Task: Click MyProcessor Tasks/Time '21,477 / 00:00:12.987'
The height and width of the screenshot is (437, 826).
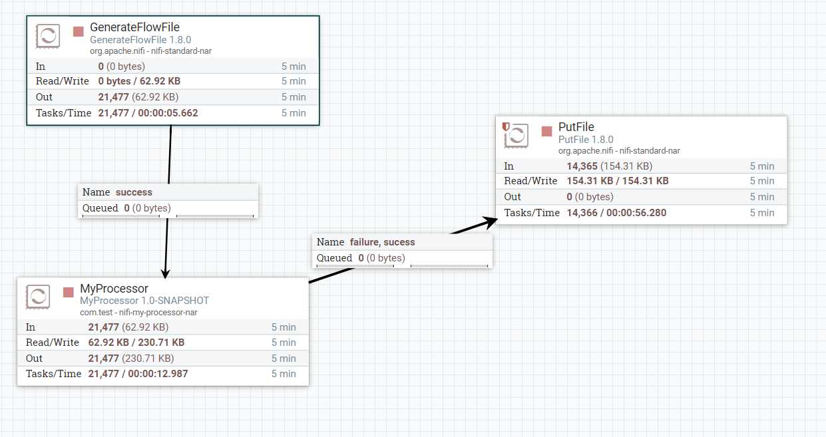Action: click(138, 374)
